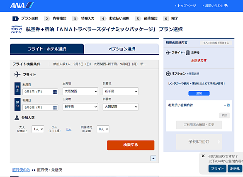Click the ANA ダイナミックパッケージ logo
This screenshot has height=177, width=243.
[x=17, y=29]
